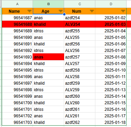Viewport: 131px width, 127px height.
Task: Select date cell 2025-01-15
Action: [x=111, y=103]
